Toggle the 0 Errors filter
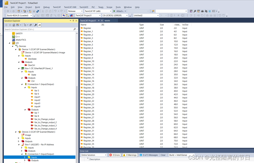Image resolution: width=254 pixels, height=163 pixels. click(115, 155)
